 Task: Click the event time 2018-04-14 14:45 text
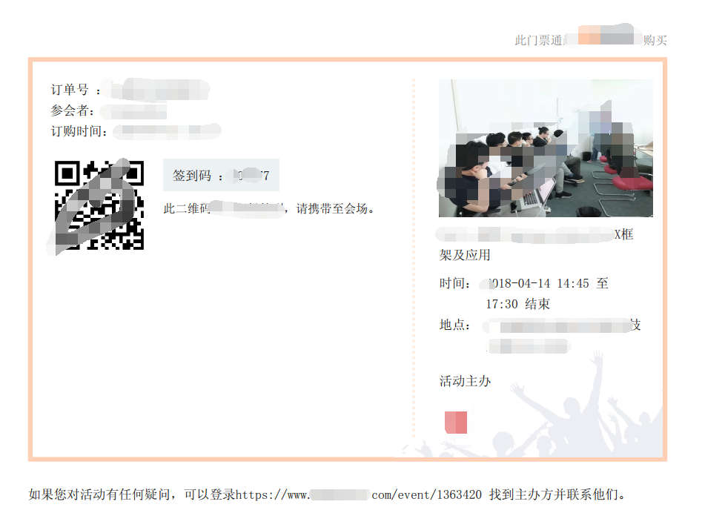[x=537, y=283]
